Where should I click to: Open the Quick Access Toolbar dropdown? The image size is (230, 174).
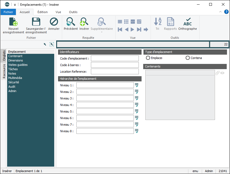pyautogui.click(x=15, y=5)
